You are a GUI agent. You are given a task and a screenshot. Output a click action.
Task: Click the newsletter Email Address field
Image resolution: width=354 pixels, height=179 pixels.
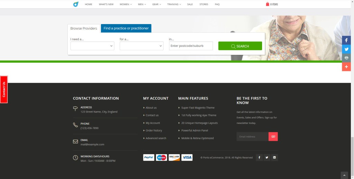pyautogui.click(x=253, y=137)
